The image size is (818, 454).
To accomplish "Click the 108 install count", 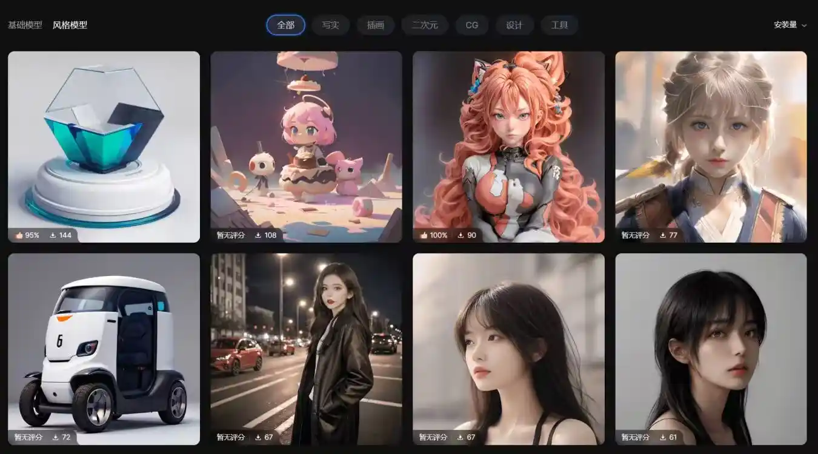I will point(270,235).
